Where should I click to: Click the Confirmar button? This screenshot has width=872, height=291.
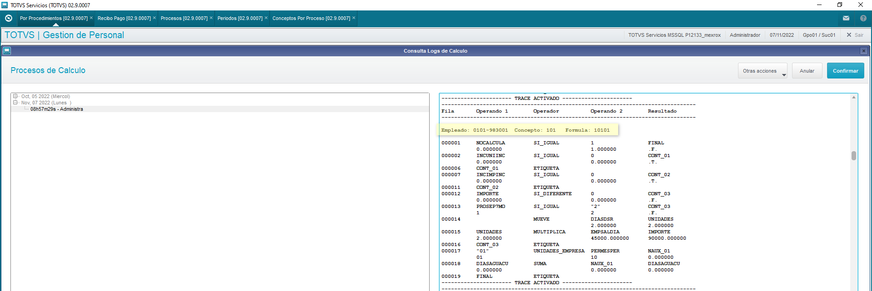click(845, 71)
